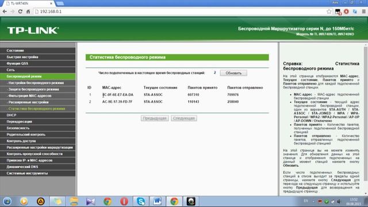Viewport: 368px width, 207px height.
Task: Open the Visual Studio taskbar icon
Action: click(91, 201)
